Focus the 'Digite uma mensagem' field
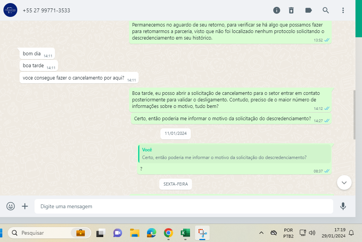Image resolution: width=362 pixels, height=242 pixels. 184,206
